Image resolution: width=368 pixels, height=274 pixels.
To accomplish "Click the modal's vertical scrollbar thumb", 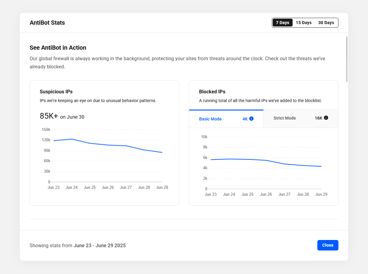I will (x=347, y=59).
